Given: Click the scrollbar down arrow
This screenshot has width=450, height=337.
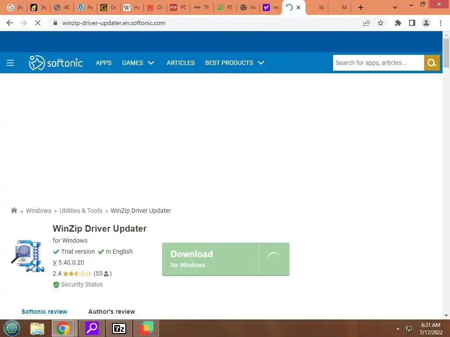Looking at the screenshot, I should 446,315.
